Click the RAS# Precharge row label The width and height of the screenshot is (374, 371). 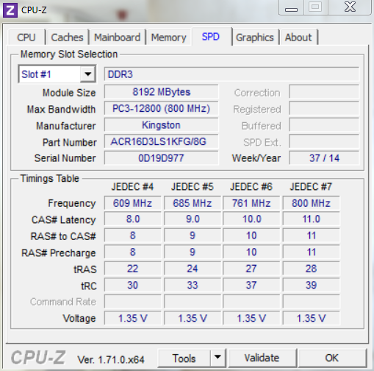pyautogui.click(x=59, y=253)
